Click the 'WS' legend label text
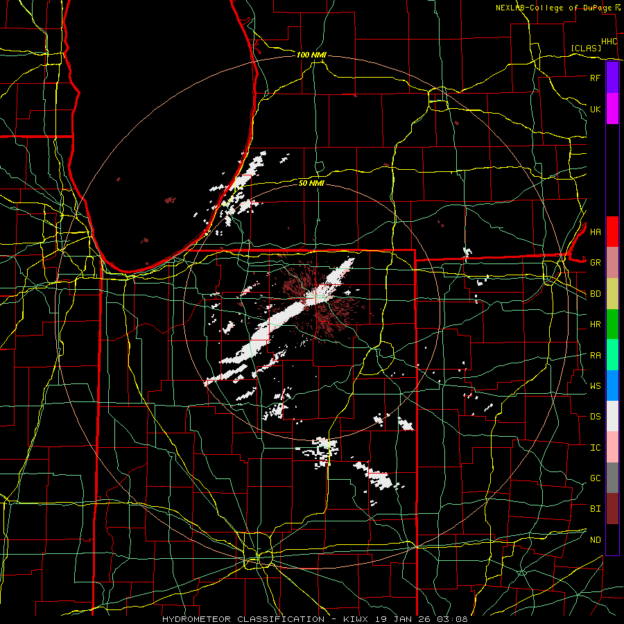The height and width of the screenshot is (624, 624). (x=595, y=386)
